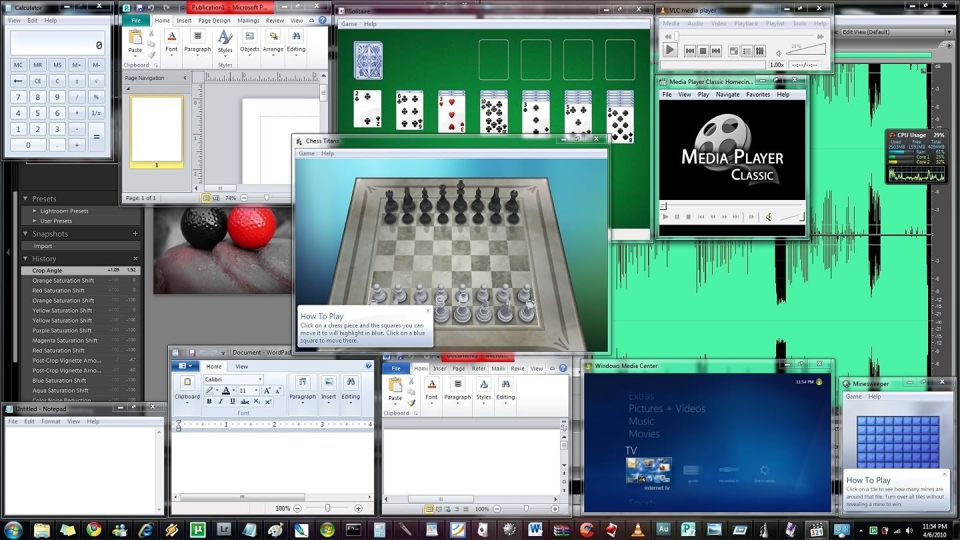960x540 pixels.
Task: Mute audio in Media Player Classic
Action: coord(769,217)
